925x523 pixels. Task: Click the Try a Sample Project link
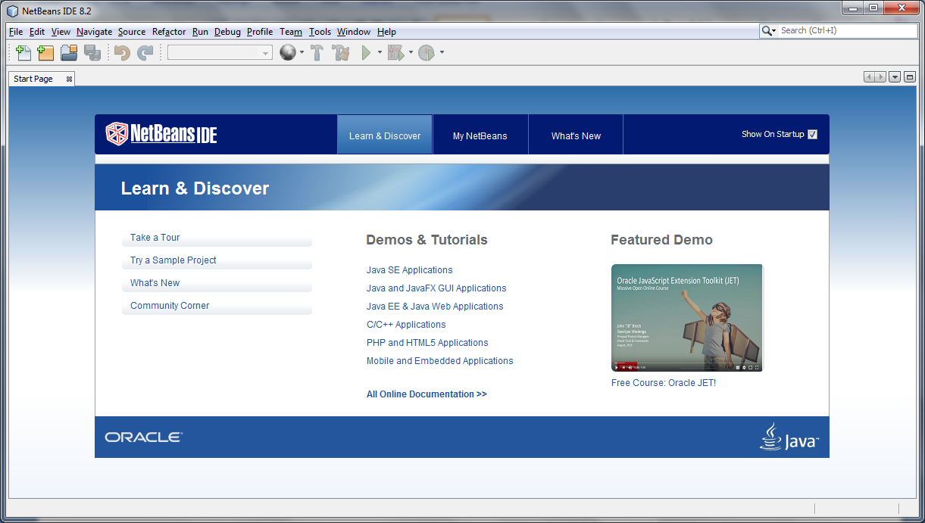pos(173,260)
